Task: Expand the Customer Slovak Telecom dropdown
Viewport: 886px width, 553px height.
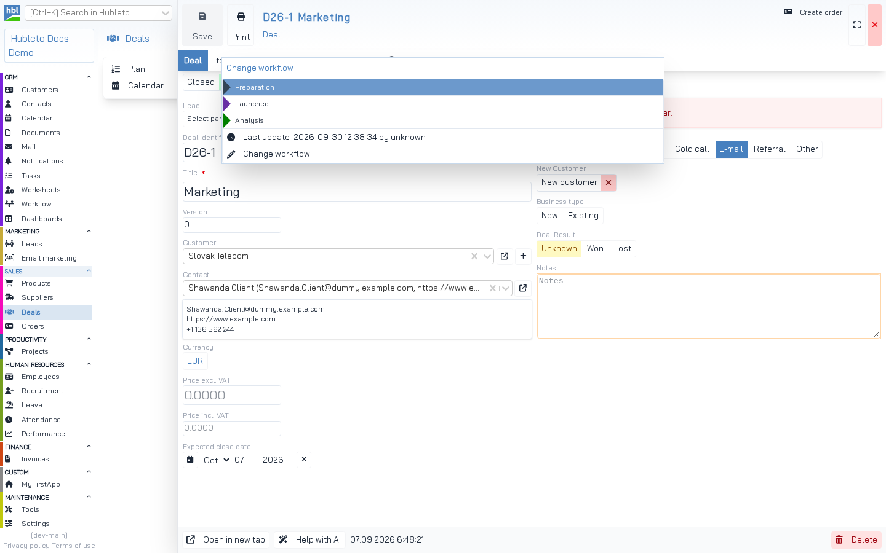Action: [x=487, y=256]
